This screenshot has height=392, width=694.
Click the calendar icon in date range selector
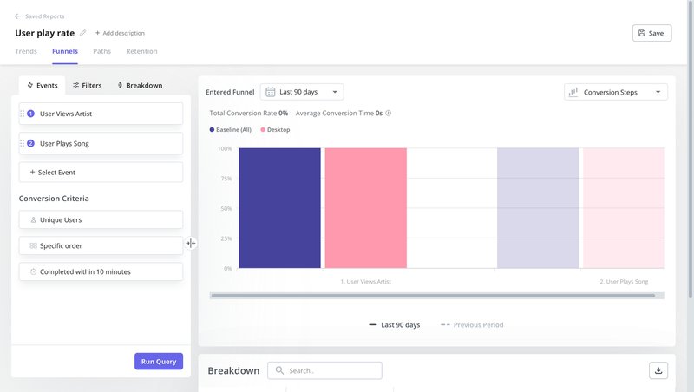[x=271, y=92]
